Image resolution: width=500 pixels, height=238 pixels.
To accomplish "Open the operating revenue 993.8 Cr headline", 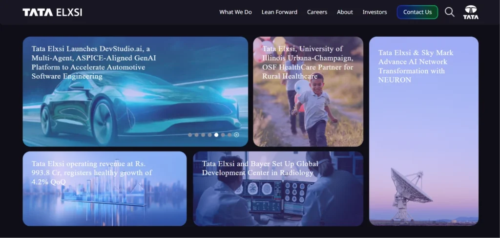I will [x=91, y=173].
